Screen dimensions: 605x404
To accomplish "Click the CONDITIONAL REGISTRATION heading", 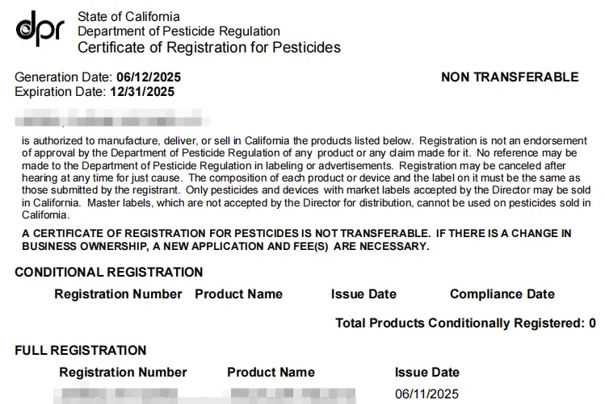I will [109, 273].
